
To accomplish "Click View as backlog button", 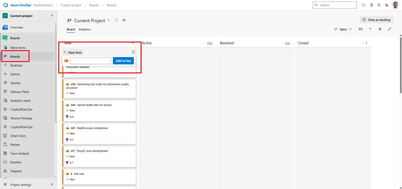I will point(376,20).
